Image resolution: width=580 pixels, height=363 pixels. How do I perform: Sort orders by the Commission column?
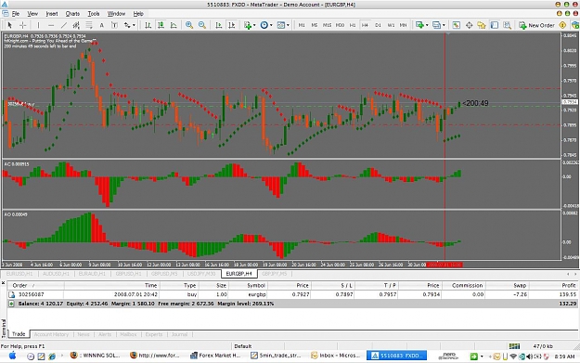coord(463,285)
